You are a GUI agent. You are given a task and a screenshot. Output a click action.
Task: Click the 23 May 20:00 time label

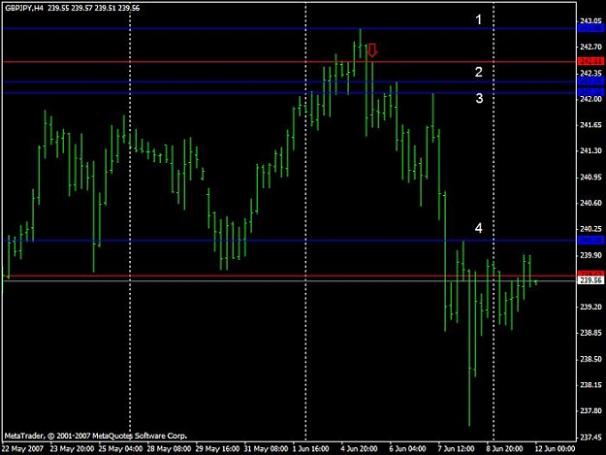tap(72, 449)
